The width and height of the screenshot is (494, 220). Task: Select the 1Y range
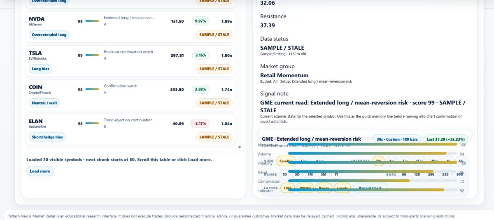(x=336, y=174)
